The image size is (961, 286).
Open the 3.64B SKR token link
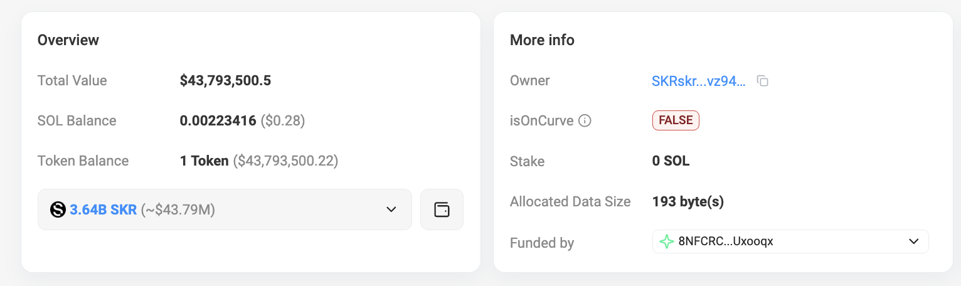(x=103, y=210)
